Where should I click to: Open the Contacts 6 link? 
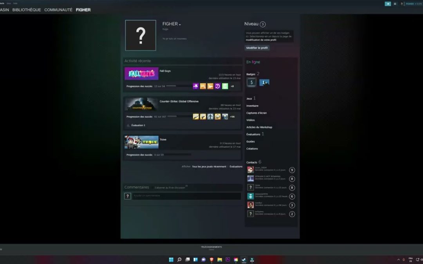point(253,162)
